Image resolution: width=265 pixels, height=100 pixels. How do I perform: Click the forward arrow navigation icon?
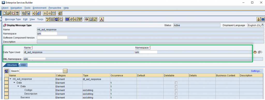pyautogui.click(x=49, y=13)
